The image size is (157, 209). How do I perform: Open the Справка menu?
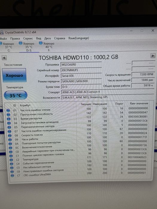tap(60, 38)
